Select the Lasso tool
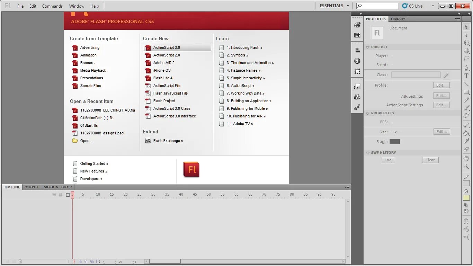 point(466,59)
